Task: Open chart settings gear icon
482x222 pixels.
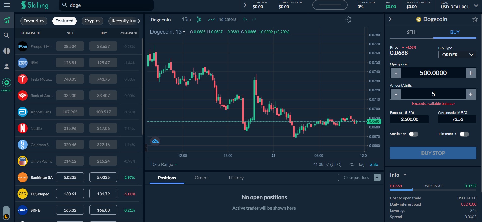Action: (348, 20)
